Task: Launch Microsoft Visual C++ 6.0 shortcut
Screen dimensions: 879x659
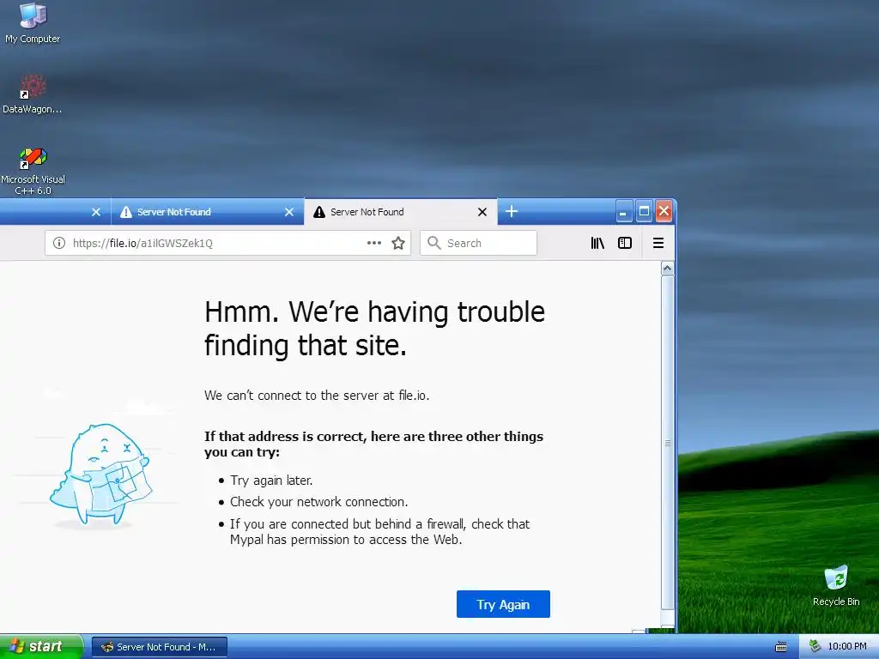Action: [33, 171]
